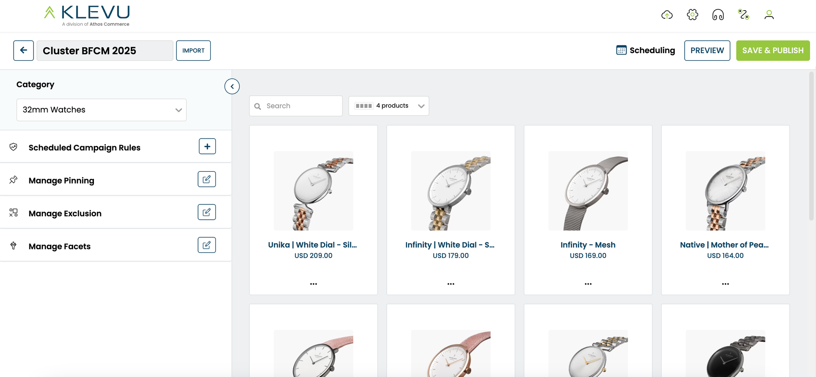
Task: Open the 32mm Watches category dropdown
Action: [x=102, y=110]
